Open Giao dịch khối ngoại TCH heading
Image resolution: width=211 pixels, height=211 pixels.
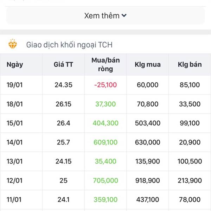click(x=69, y=45)
